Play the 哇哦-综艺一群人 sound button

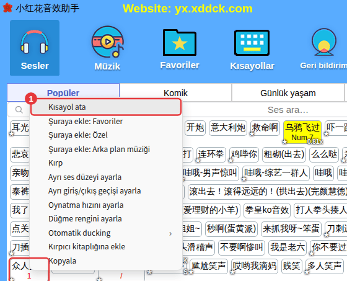tap(276, 173)
